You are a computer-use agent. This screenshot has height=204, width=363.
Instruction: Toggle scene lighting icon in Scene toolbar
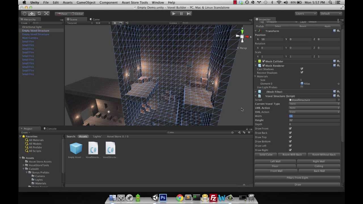pyautogui.click(x=115, y=23)
